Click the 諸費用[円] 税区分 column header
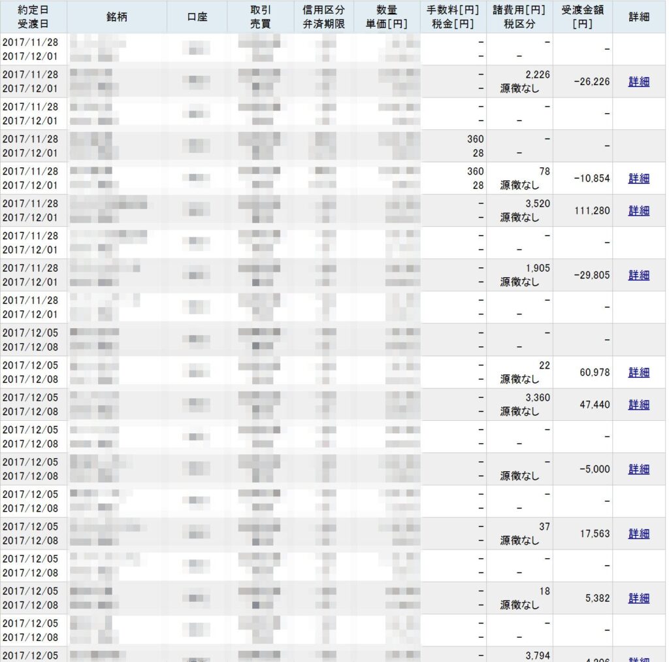This screenshot has height=662, width=669. pyautogui.click(x=520, y=17)
